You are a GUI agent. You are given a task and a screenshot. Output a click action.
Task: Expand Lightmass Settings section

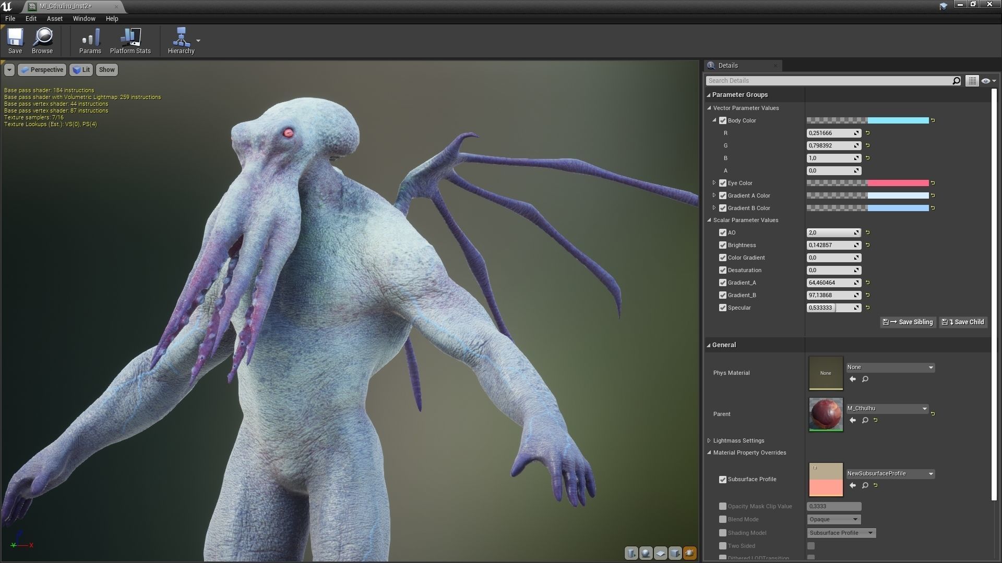[709, 440]
